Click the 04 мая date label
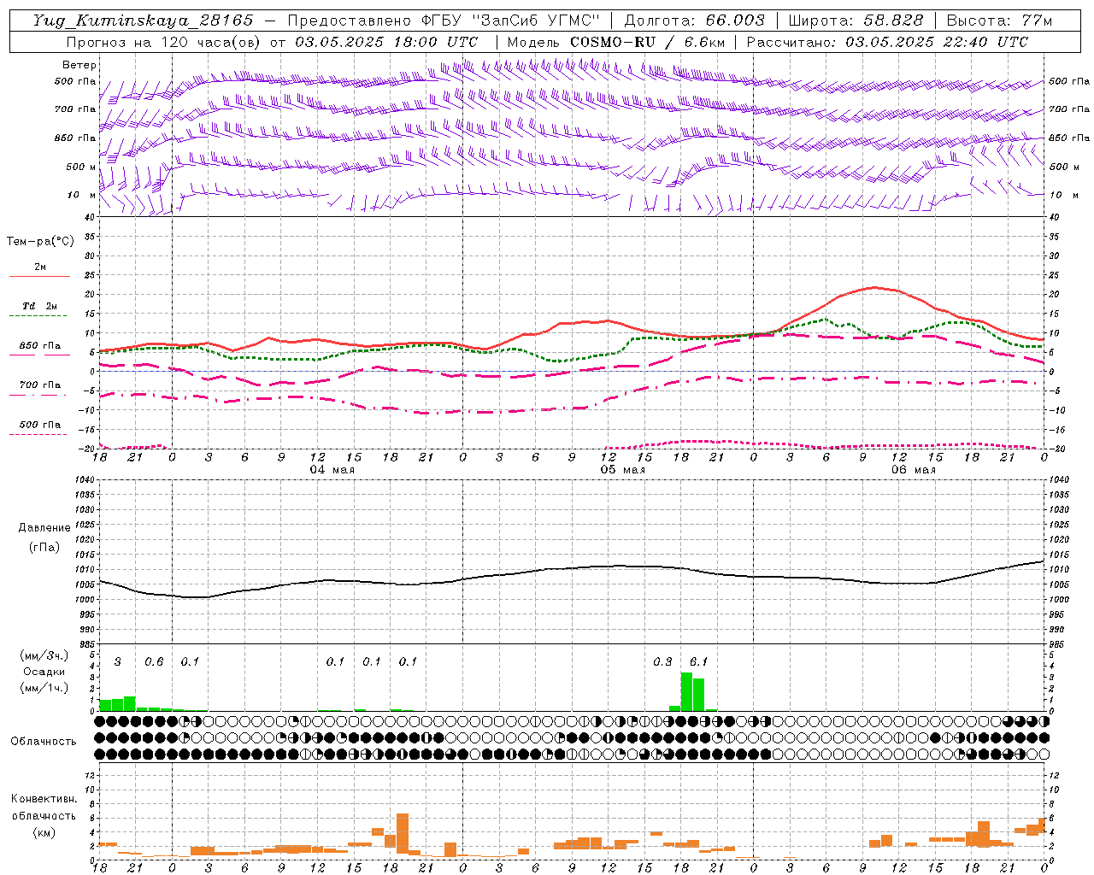The height and width of the screenshot is (875, 1094). [332, 470]
